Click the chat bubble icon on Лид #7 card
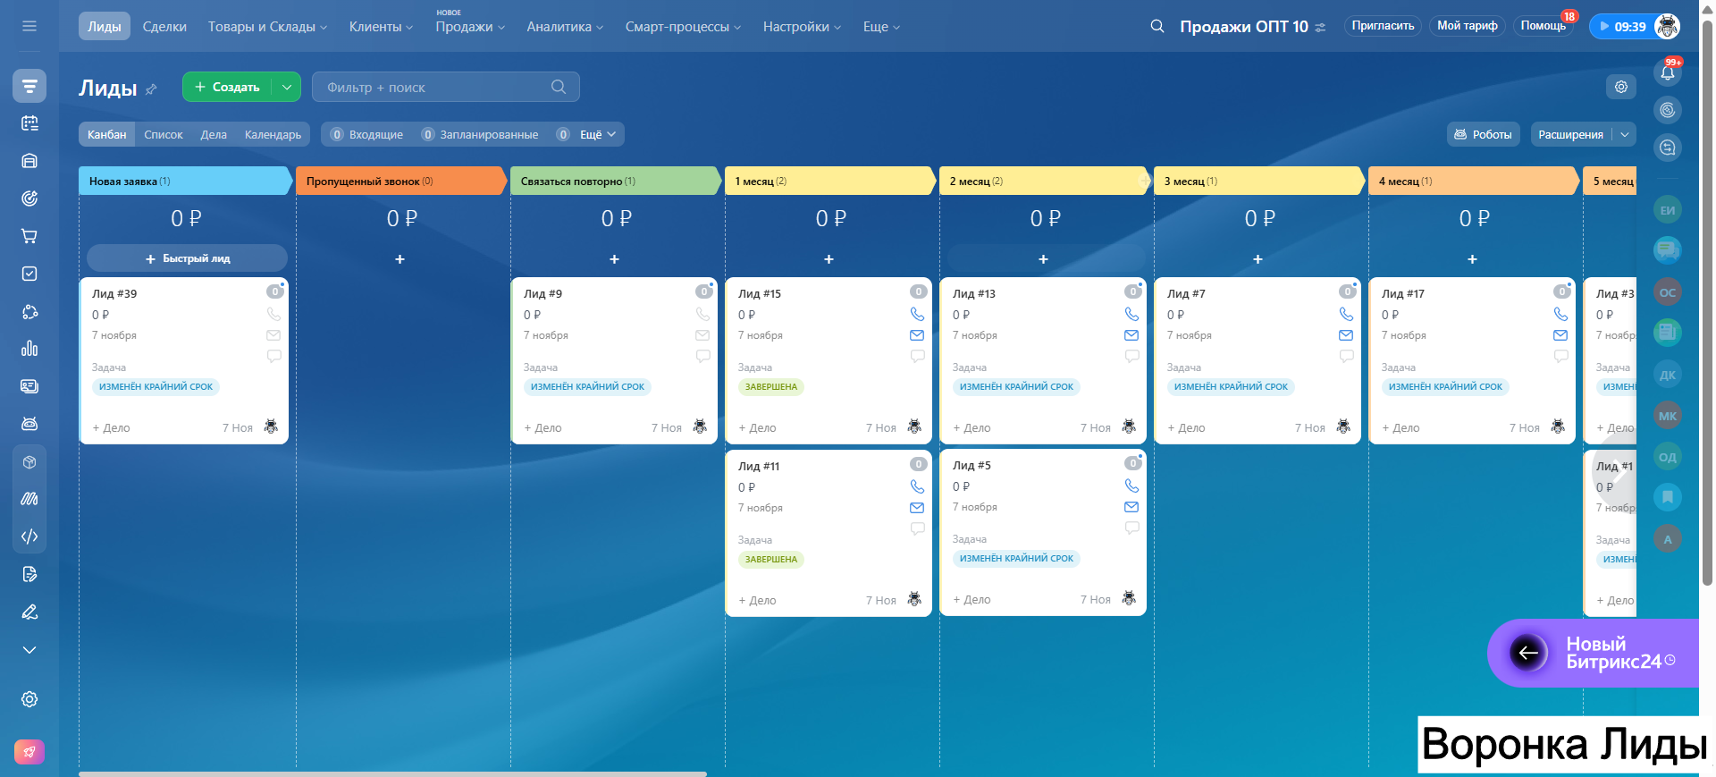 (1346, 356)
